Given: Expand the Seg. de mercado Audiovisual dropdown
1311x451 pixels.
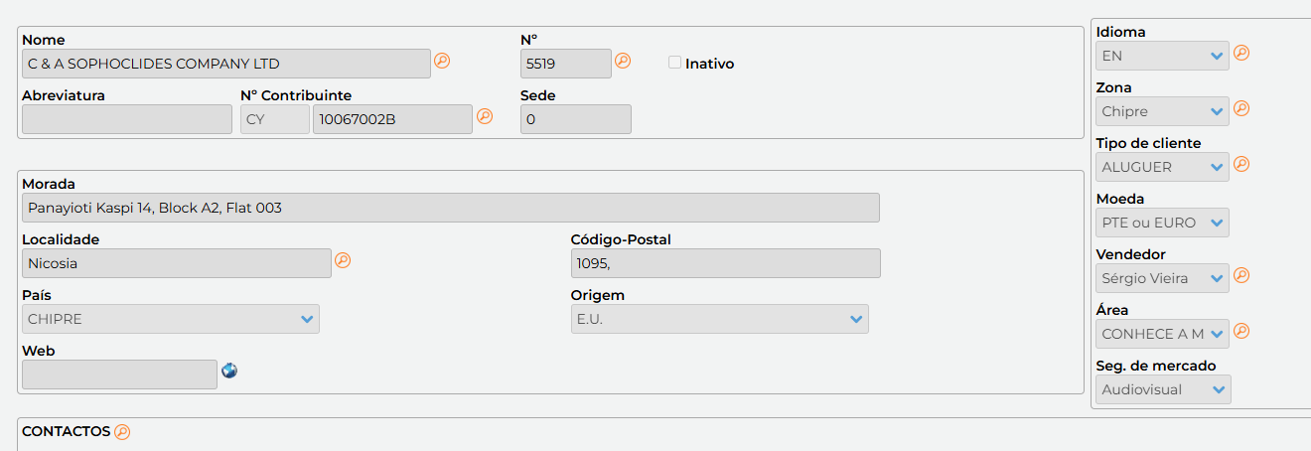Looking at the screenshot, I should tap(1164, 389).
